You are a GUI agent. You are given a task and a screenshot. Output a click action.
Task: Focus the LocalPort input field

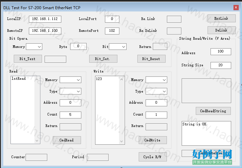pyautogui.click(x=112, y=19)
